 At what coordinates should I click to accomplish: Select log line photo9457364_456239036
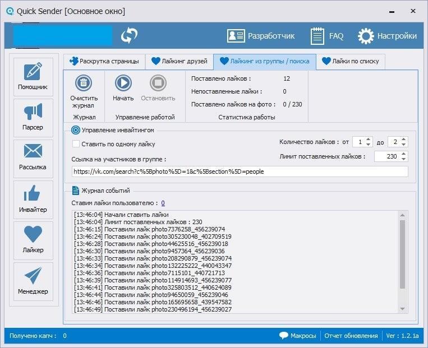(x=149, y=251)
